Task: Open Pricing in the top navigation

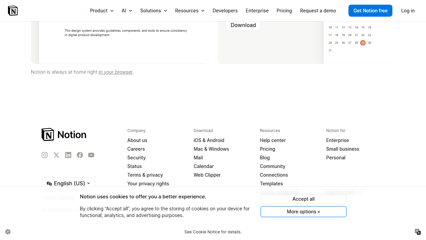Action: 284,11
